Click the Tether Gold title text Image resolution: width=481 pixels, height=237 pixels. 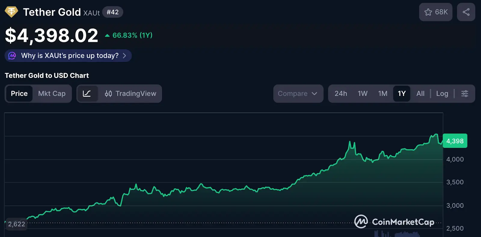click(52, 12)
